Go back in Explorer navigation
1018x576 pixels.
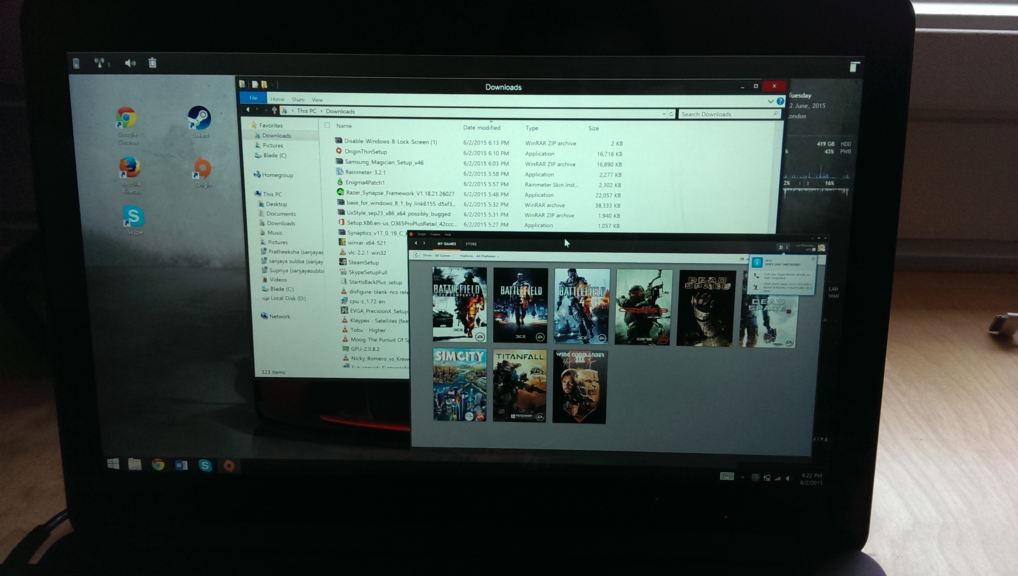coord(248,110)
